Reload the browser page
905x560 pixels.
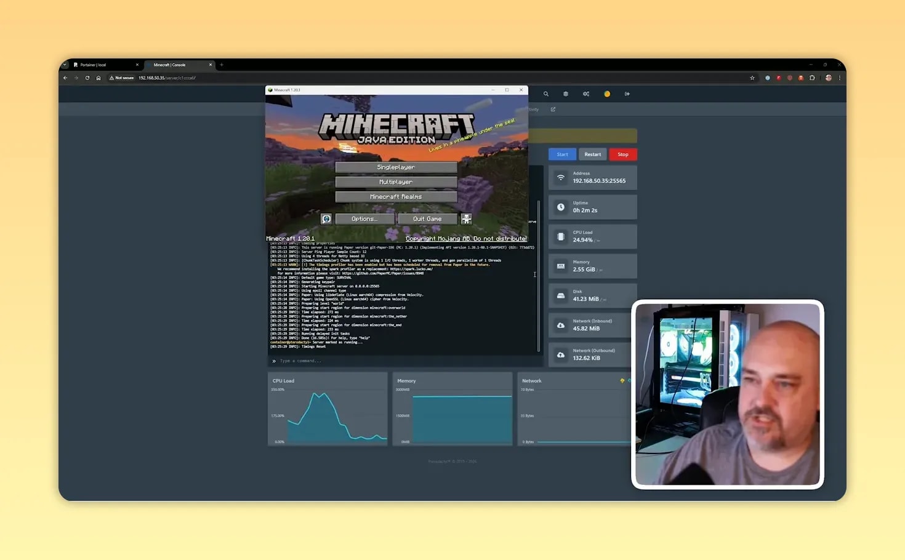point(87,78)
